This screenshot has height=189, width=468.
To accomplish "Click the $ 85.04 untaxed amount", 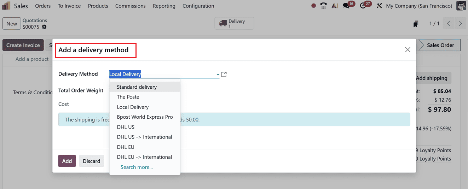I will click(x=442, y=91).
